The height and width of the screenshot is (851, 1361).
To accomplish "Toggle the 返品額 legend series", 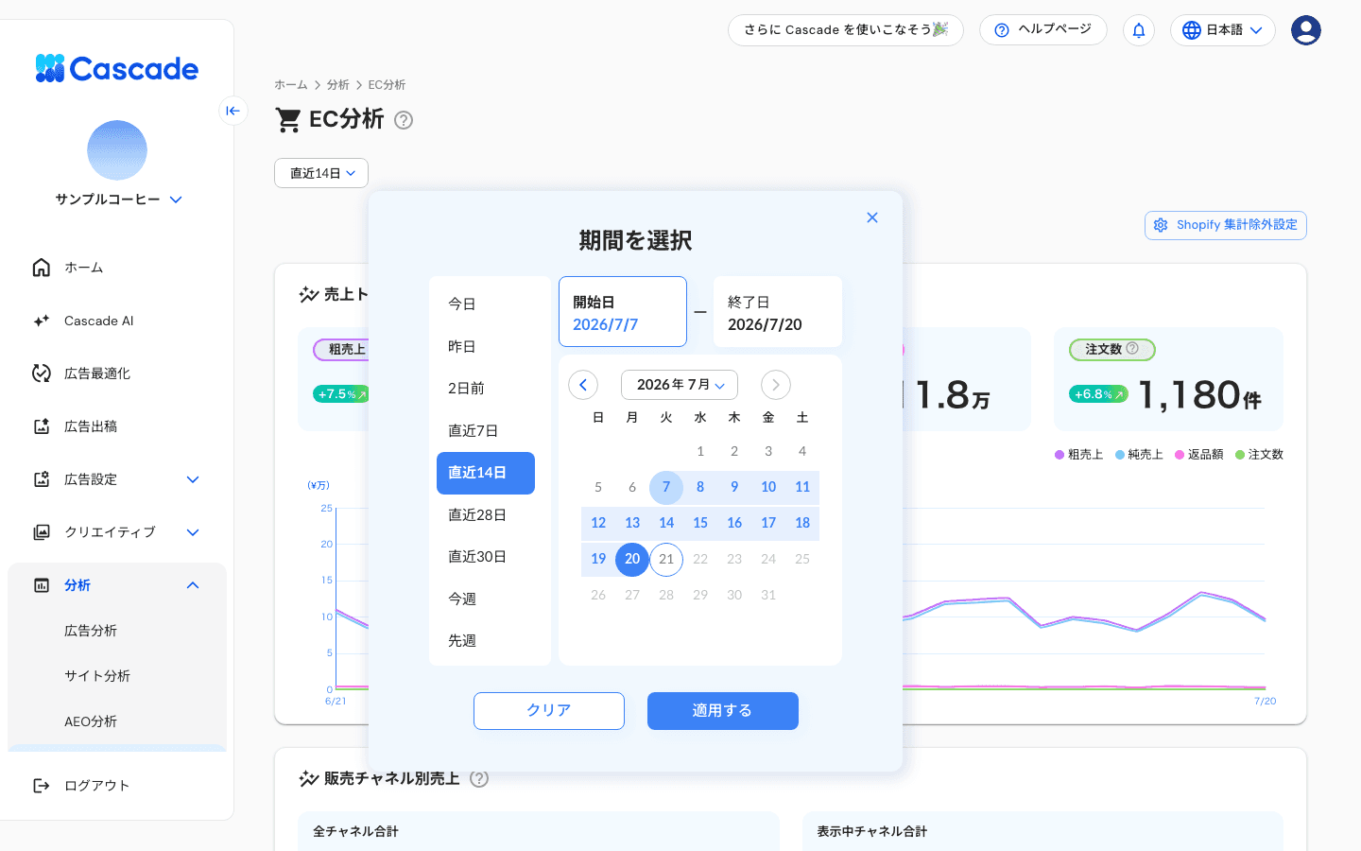I will click(1199, 455).
